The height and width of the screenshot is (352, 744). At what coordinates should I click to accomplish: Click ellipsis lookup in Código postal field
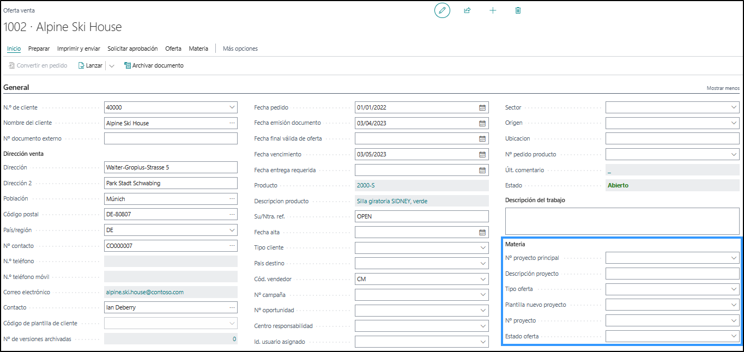point(232,214)
